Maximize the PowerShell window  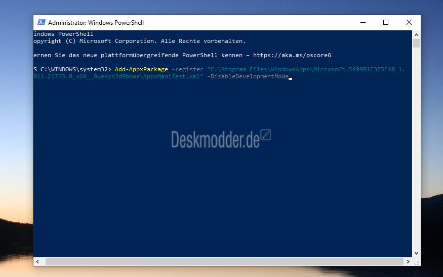386,23
